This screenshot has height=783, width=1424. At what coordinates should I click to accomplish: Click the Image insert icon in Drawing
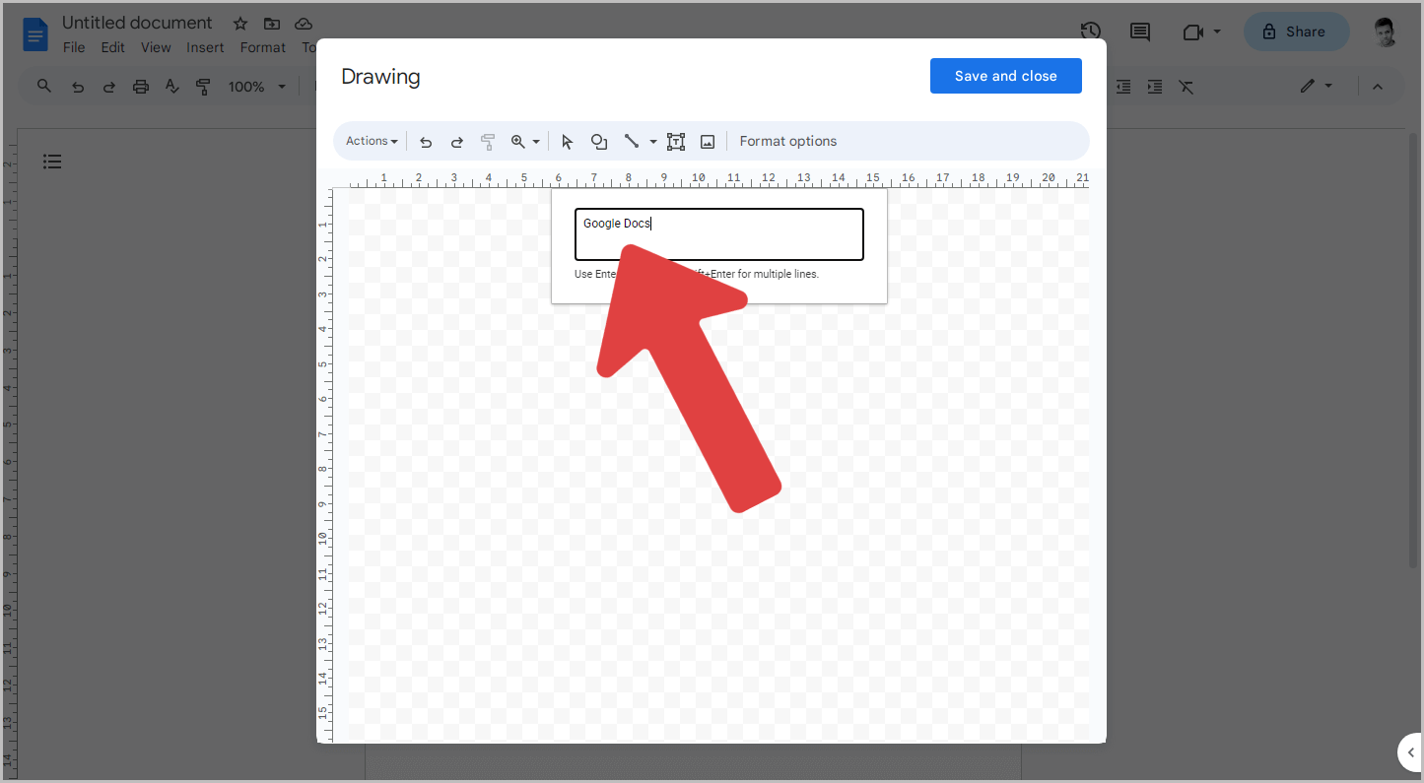point(708,142)
